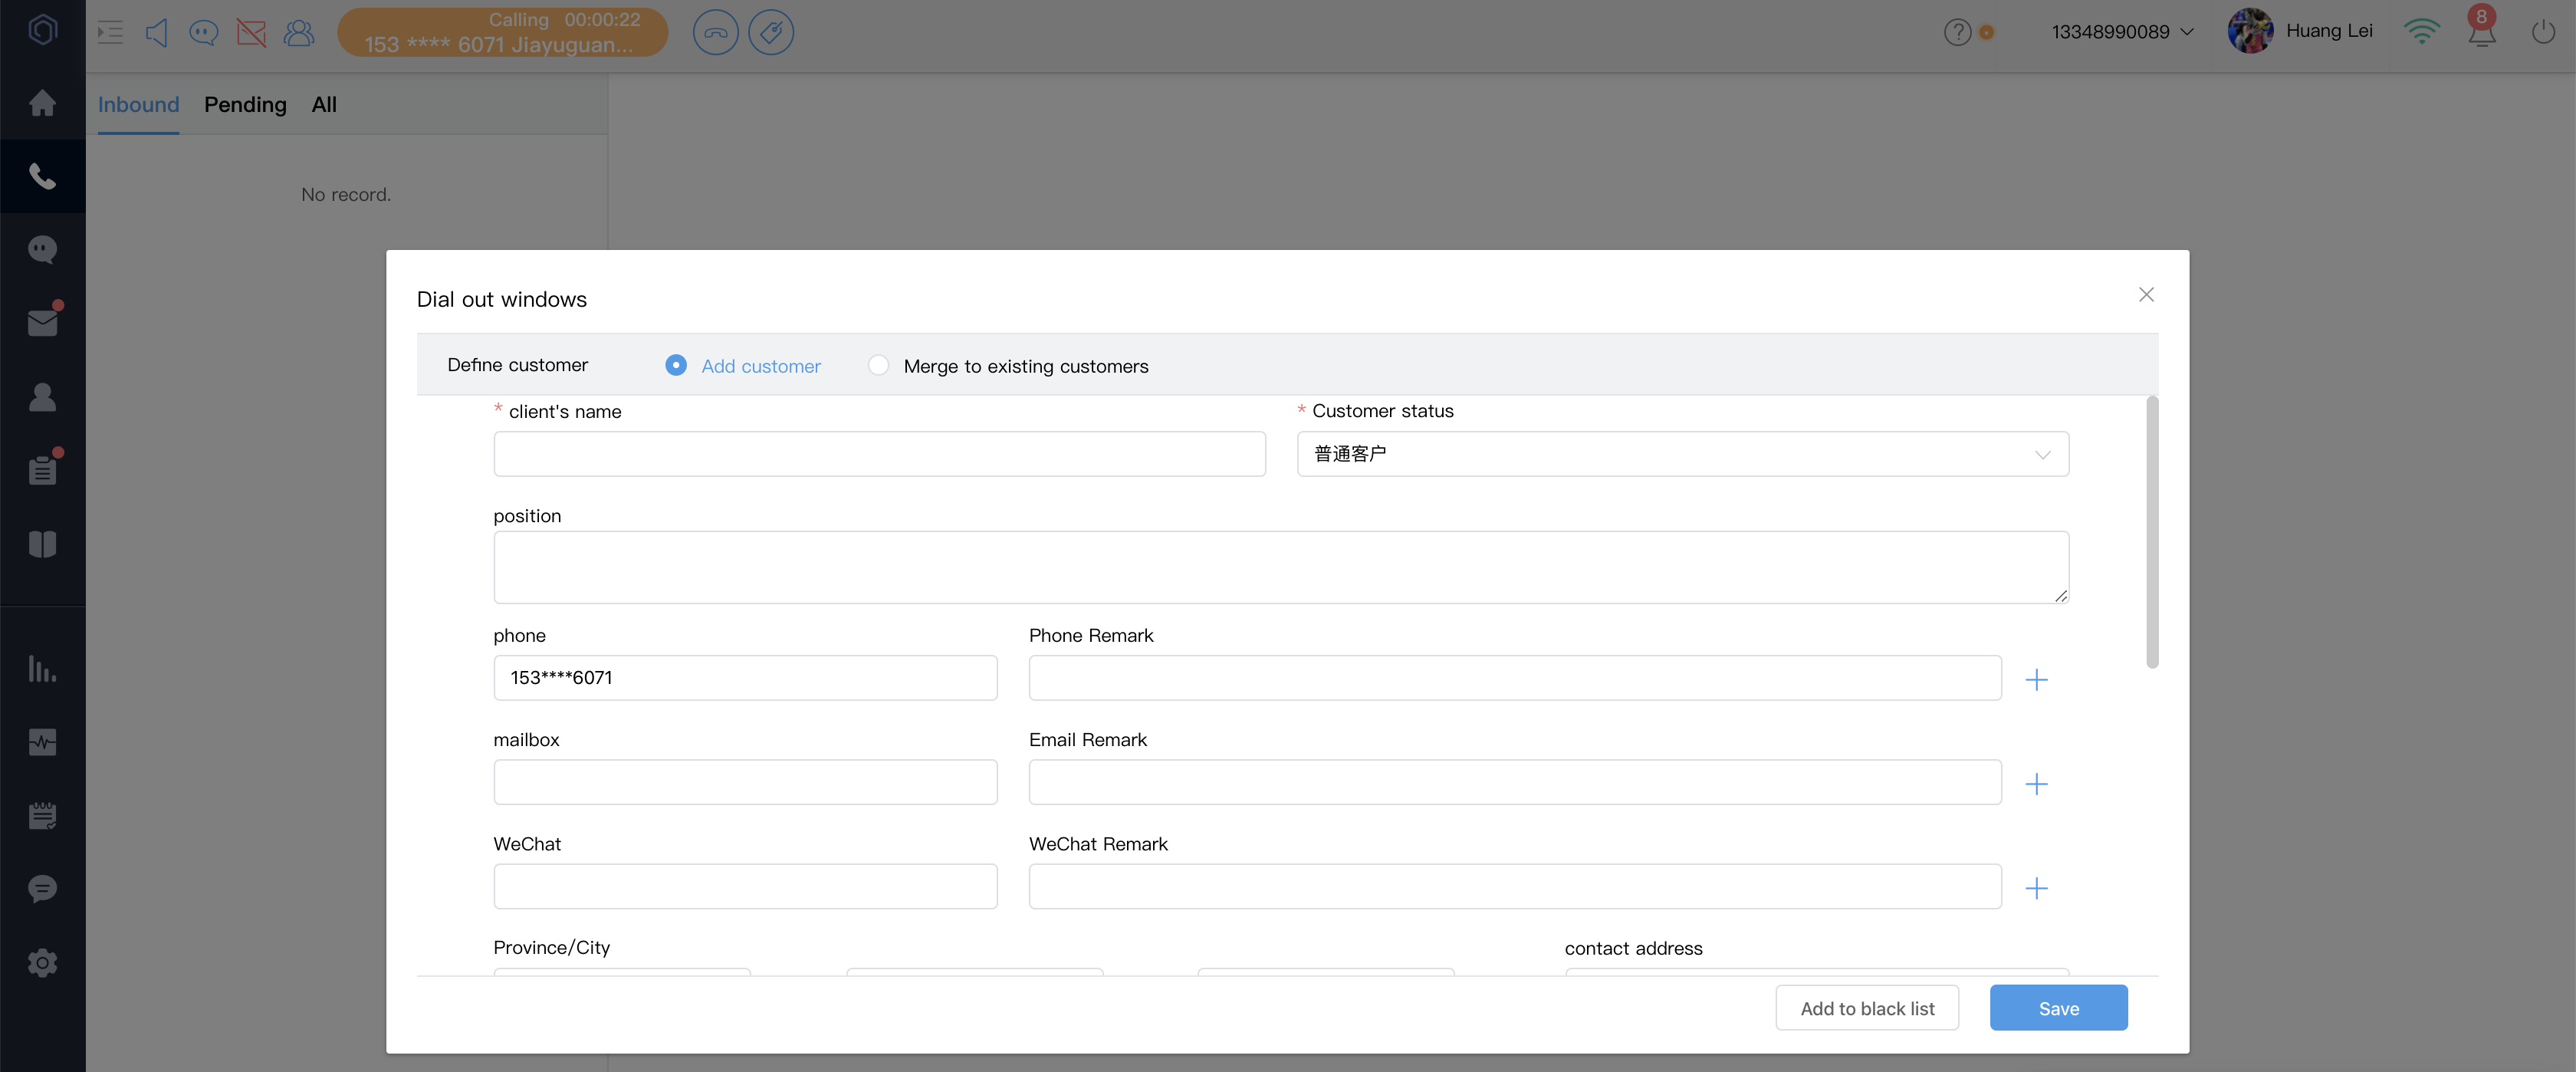2576x1072 pixels.
Task: Click the calling status banner 153****6071
Action: click(x=502, y=32)
